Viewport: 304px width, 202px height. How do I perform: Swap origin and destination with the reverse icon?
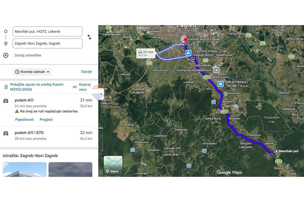coord(89,37)
